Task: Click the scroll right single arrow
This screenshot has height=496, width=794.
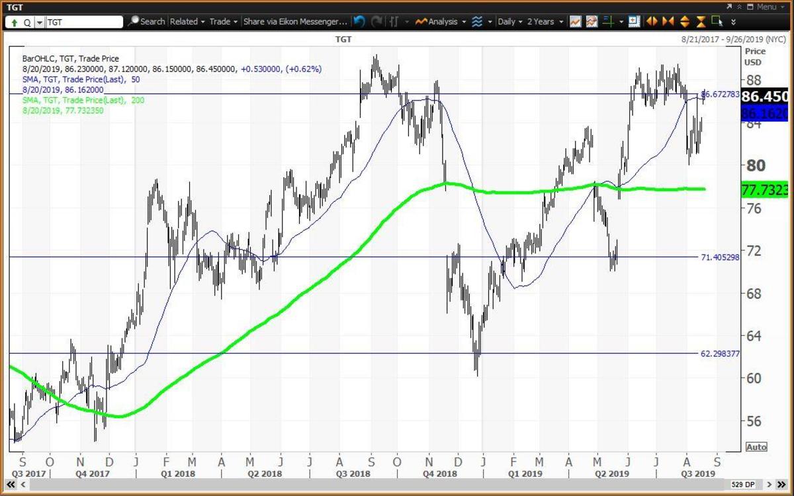Action: pos(770,485)
